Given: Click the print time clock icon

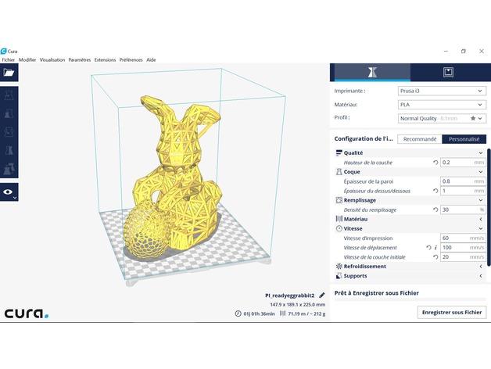Looking at the screenshot, I should pyautogui.click(x=238, y=313).
